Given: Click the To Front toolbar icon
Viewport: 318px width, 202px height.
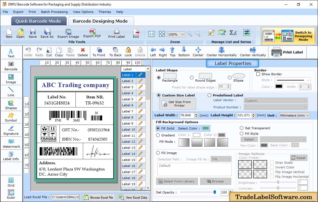Looking at the screenshot, I should (99, 52).
